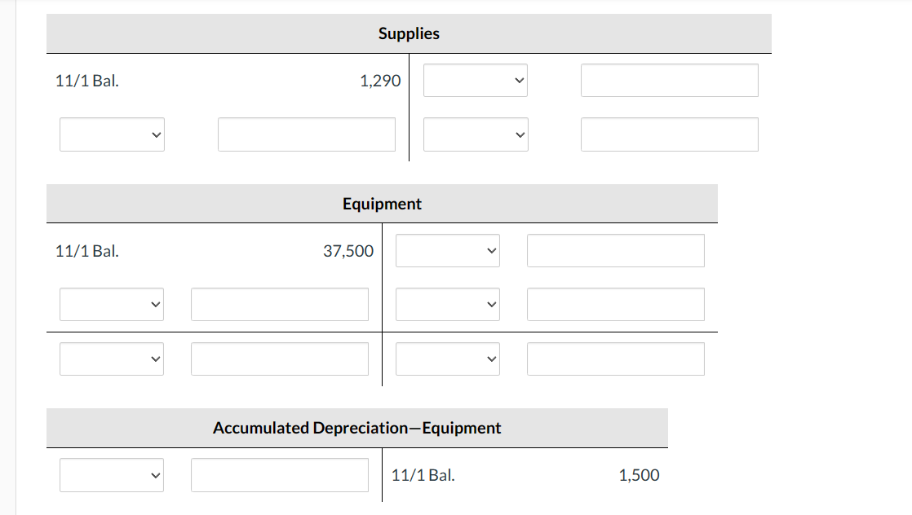Open debit dropdown in Accumulated Depreciation—Equipment
The height and width of the screenshot is (515, 912).
click(x=112, y=475)
